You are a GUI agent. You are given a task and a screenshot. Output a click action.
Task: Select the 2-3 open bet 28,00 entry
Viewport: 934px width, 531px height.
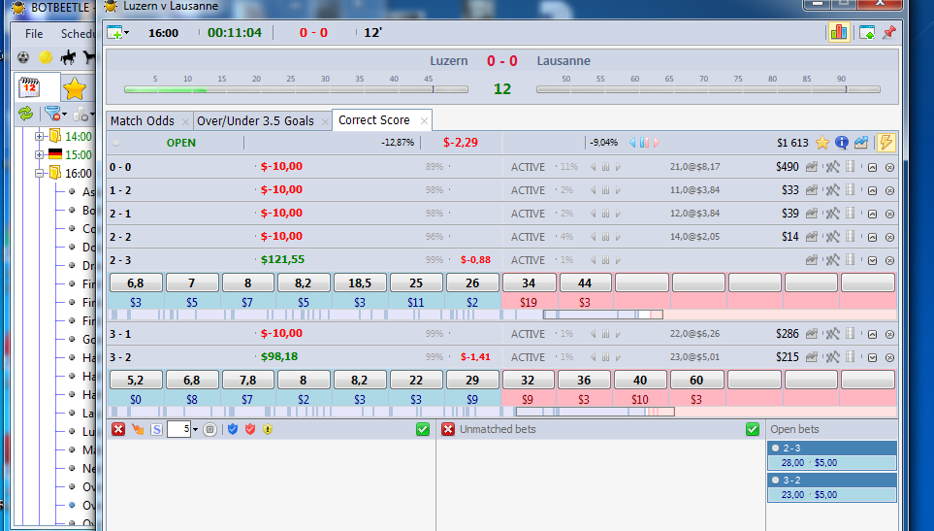(832, 462)
